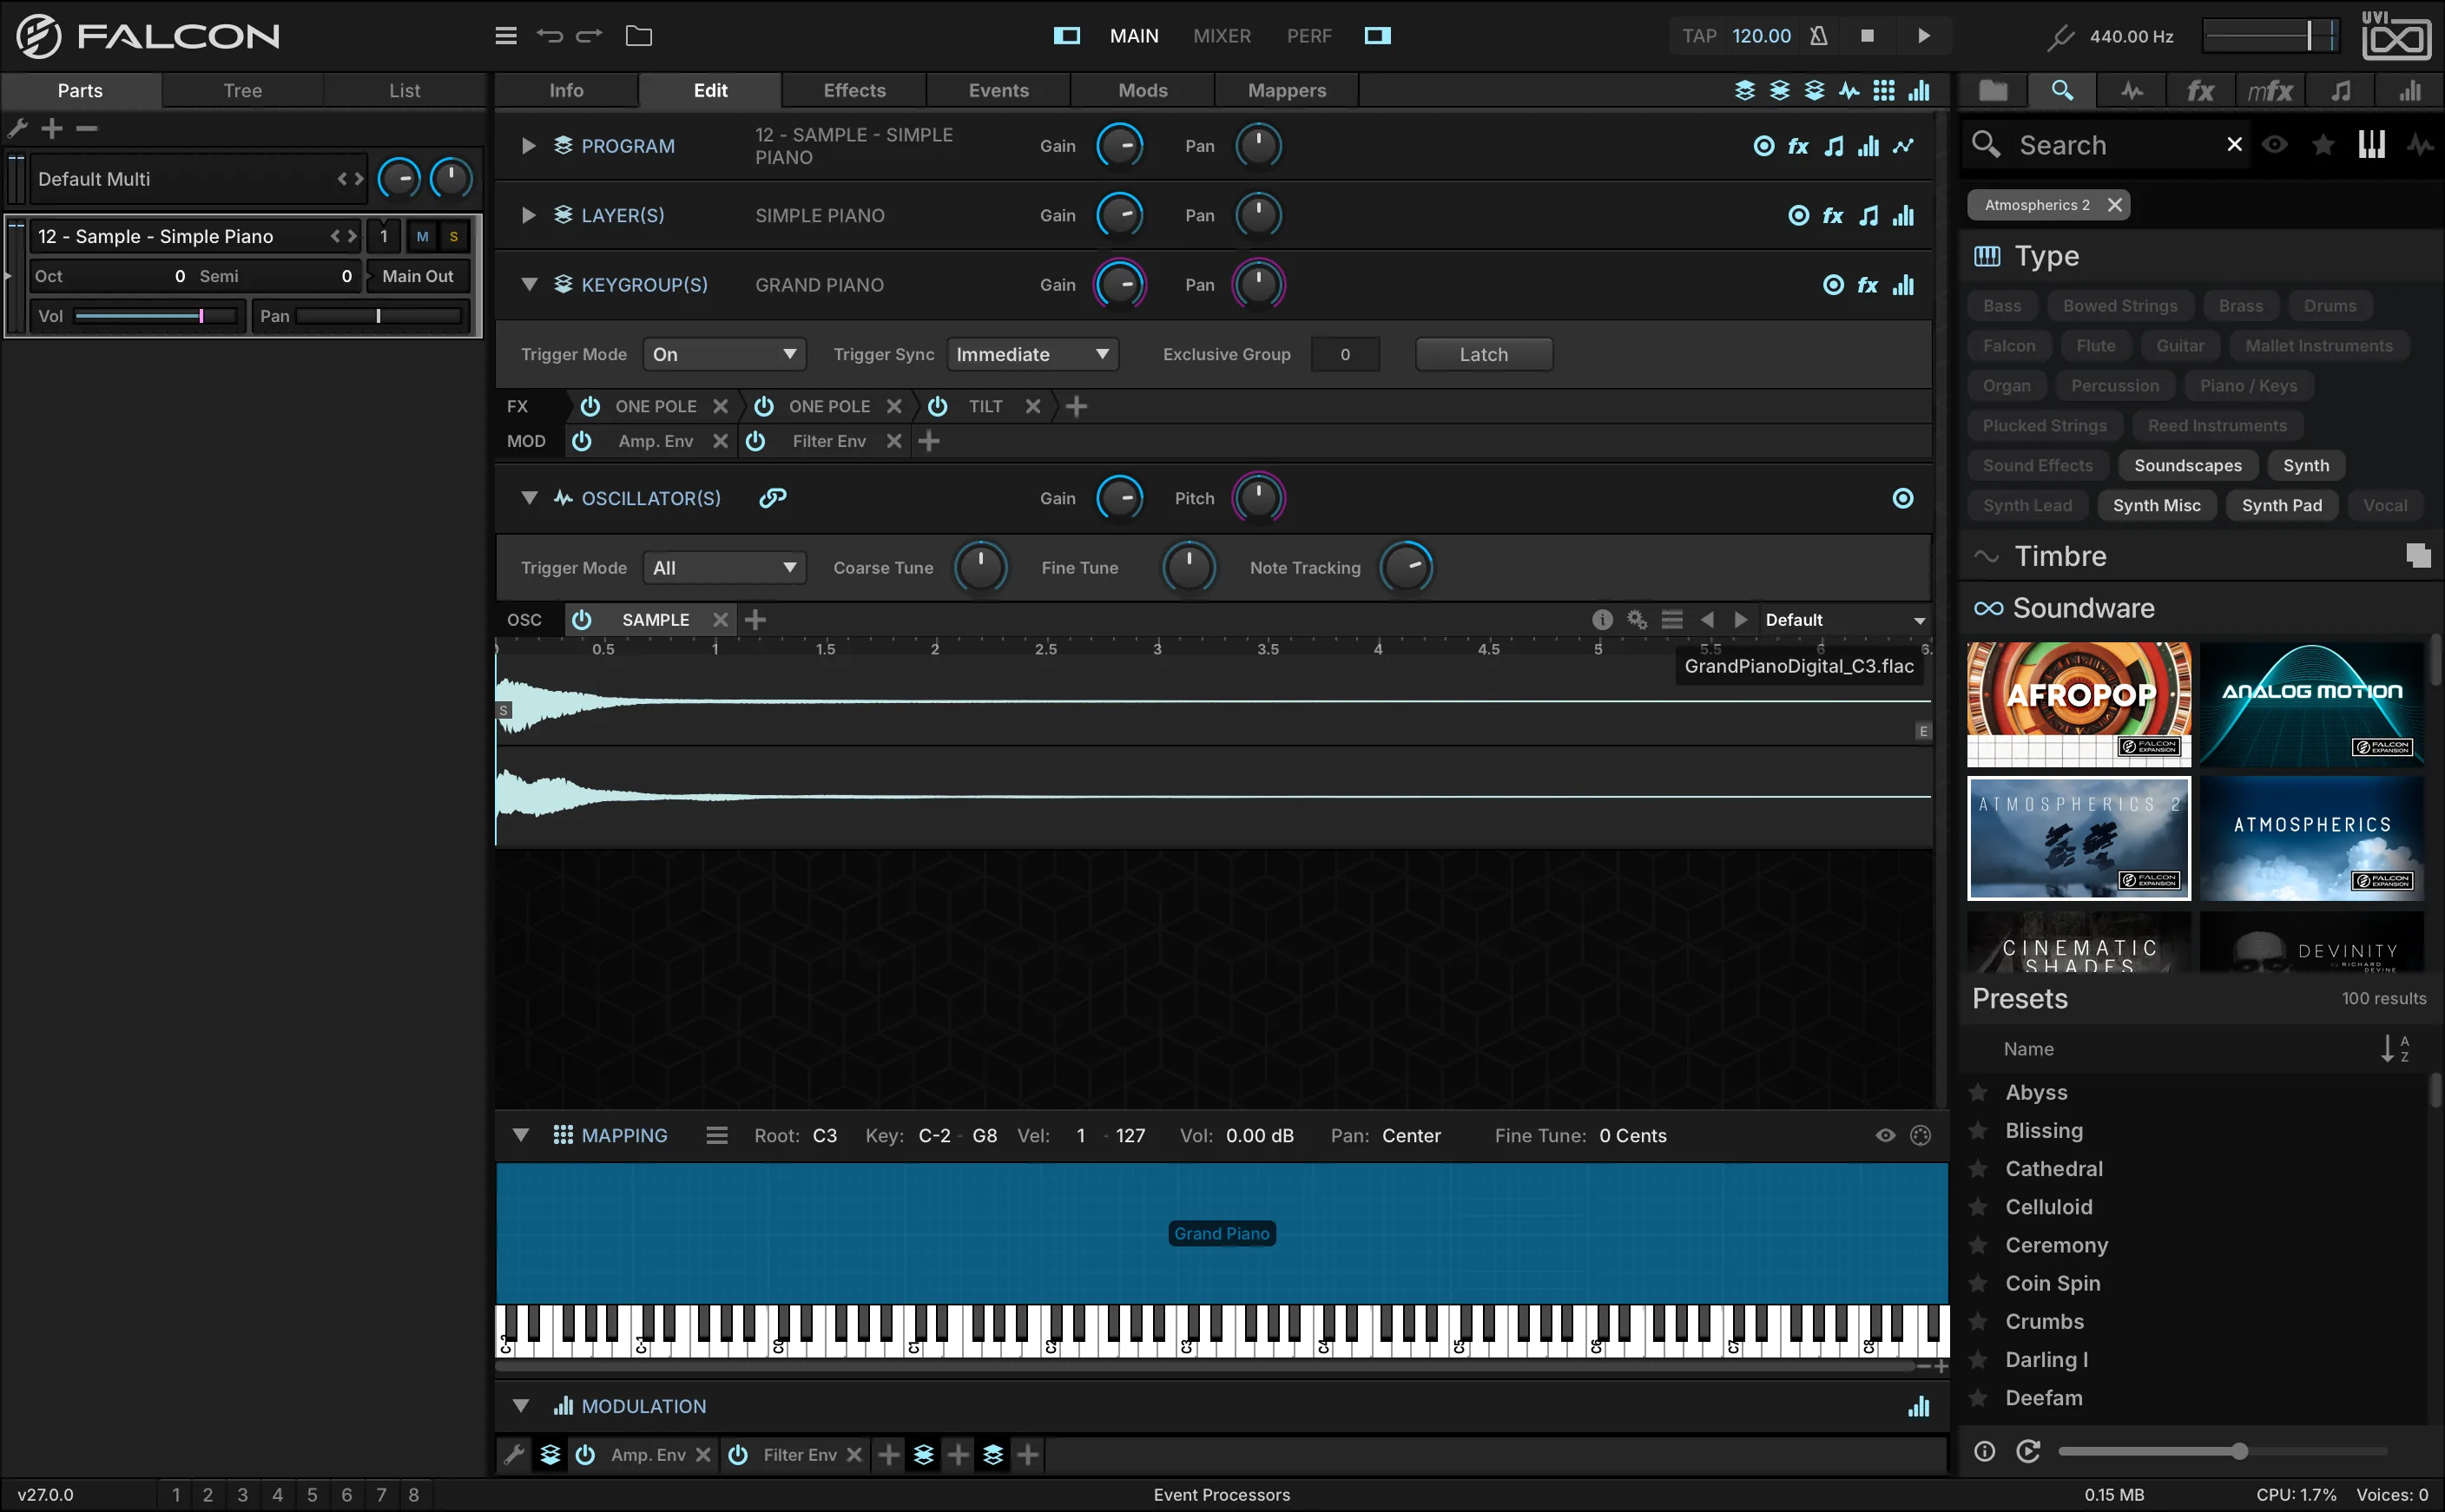2445x1512 pixels.
Task: Toggle the SAMPLE oscillator power button
Action: tap(582, 620)
